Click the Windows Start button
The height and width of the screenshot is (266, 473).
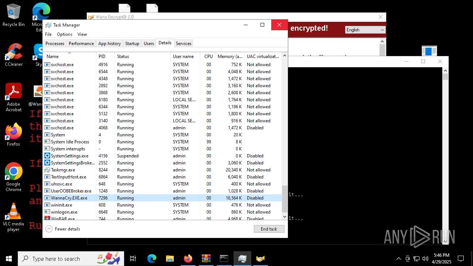(x=8, y=259)
